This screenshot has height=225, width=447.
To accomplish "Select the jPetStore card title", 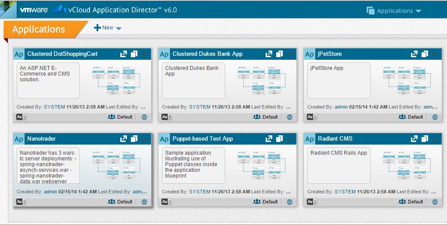I will click(x=330, y=54).
